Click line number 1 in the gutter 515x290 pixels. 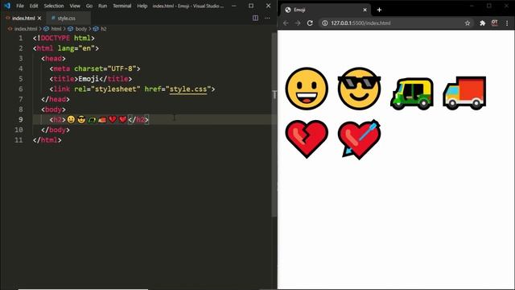pos(21,38)
